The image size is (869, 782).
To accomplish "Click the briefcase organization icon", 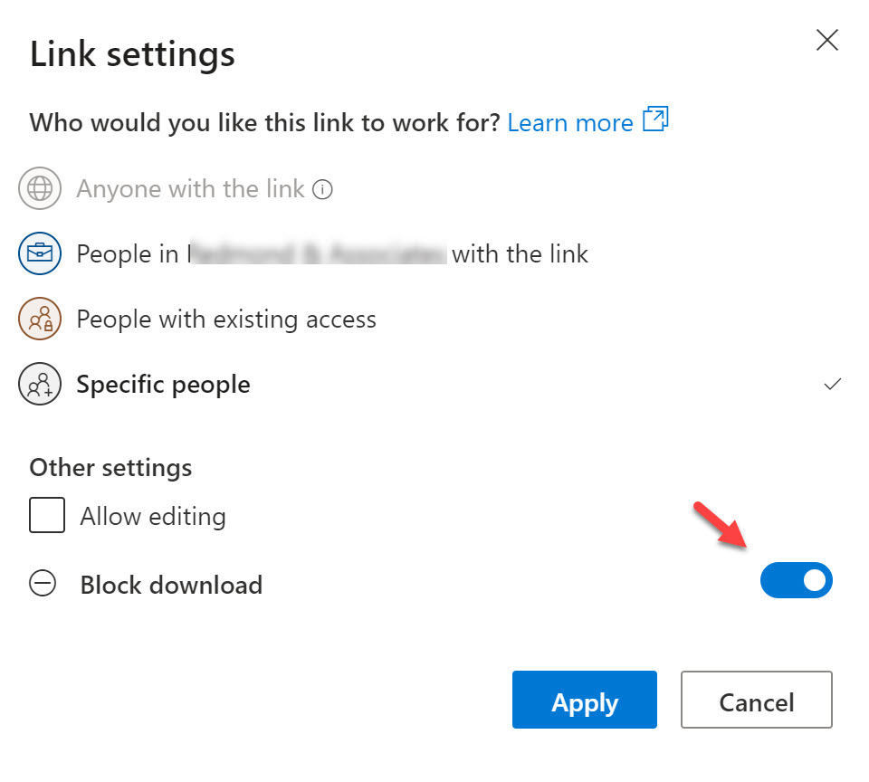I will click(40, 254).
